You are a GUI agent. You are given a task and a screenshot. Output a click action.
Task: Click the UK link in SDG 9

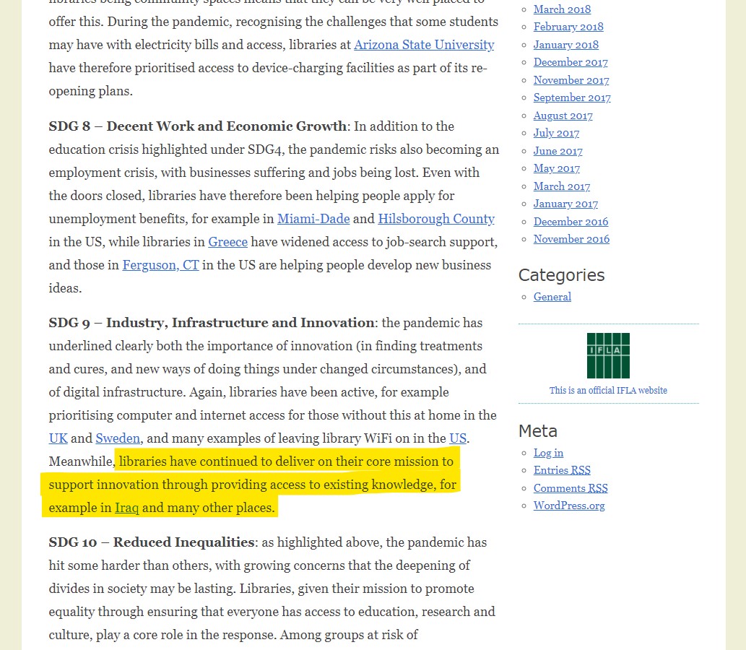[x=58, y=438]
